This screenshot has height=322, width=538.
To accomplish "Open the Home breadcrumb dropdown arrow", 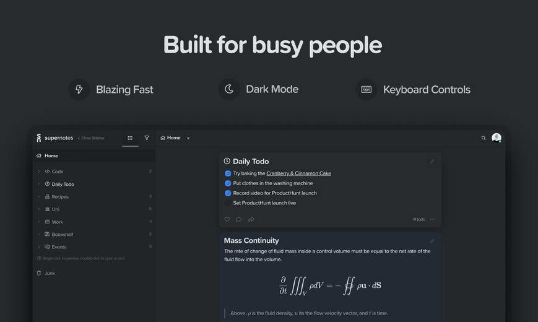I will pos(188,138).
